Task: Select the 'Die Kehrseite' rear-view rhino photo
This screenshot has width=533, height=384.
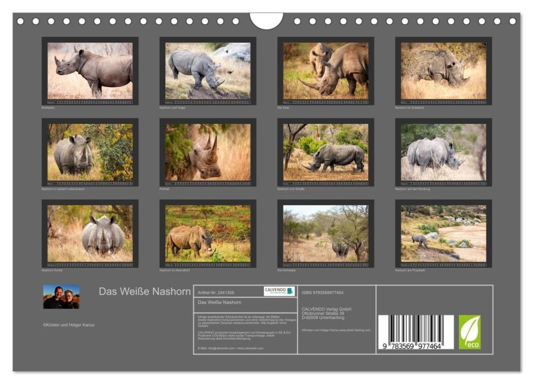Action: (325, 233)
